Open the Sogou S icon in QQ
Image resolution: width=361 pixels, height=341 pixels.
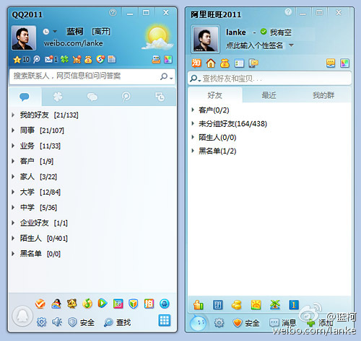pos(100,59)
